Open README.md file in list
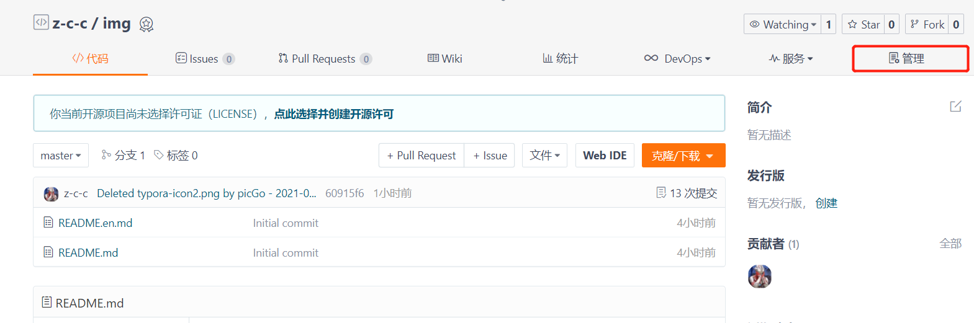Image resolution: width=974 pixels, height=323 pixels. (x=88, y=253)
